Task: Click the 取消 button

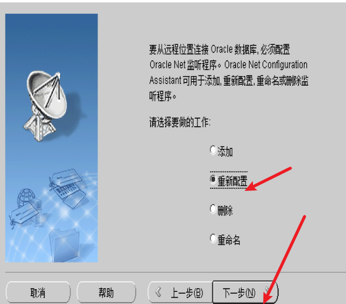Action: pos(38,292)
